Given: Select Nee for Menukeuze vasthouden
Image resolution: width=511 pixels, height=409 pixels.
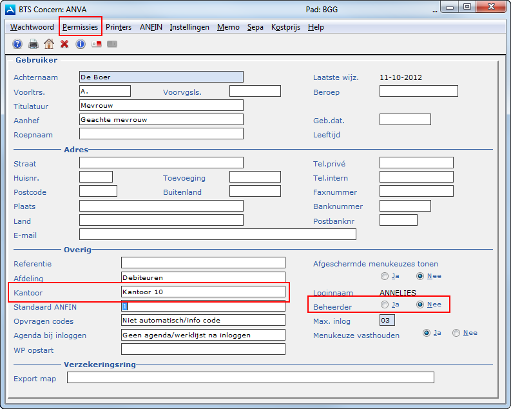Looking at the screenshot, I should click(x=456, y=333).
